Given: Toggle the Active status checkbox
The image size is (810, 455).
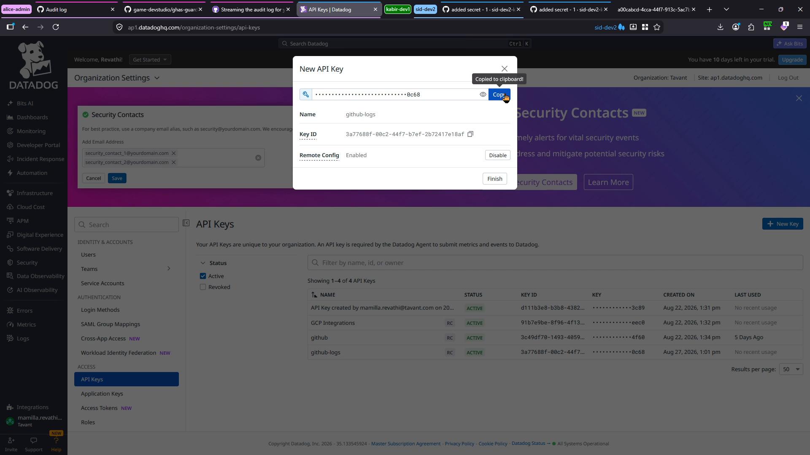Looking at the screenshot, I should [203, 276].
